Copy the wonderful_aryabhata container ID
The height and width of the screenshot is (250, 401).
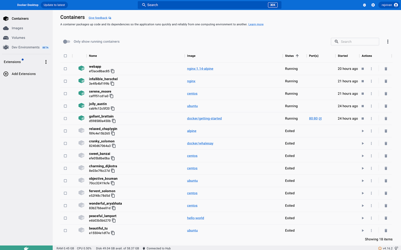pyautogui.click(x=114, y=208)
